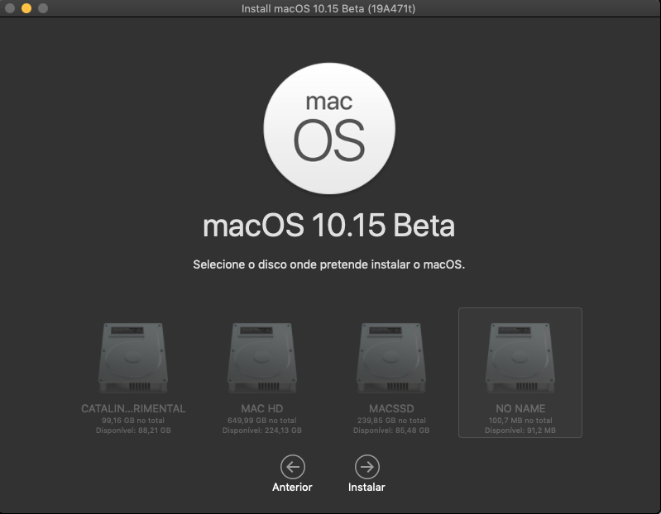Select the MAC HD disk icon
661x514 pixels.
point(261,359)
